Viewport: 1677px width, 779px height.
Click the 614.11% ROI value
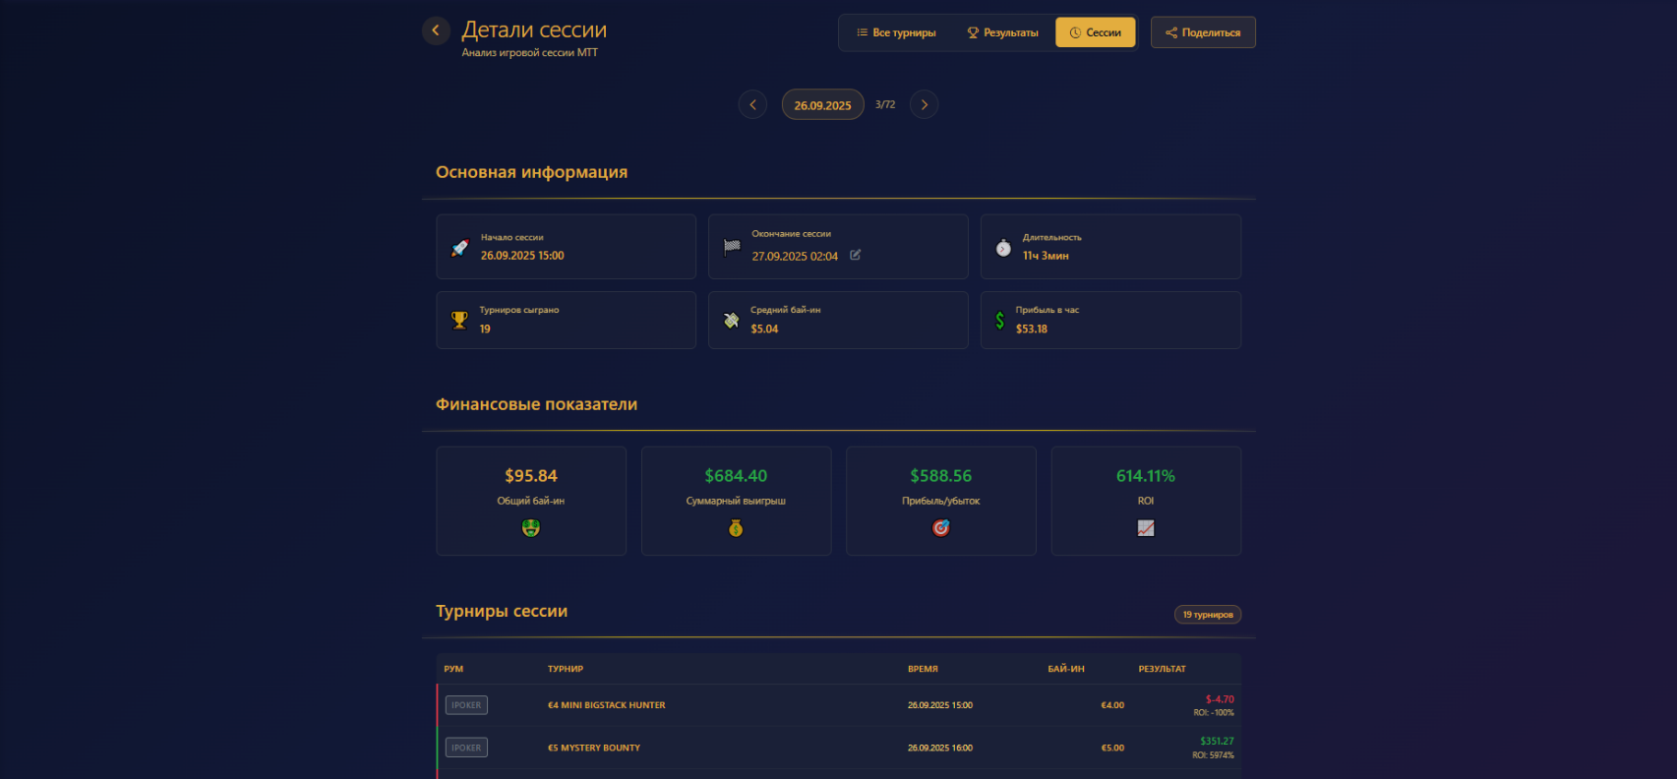[x=1146, y=476]
